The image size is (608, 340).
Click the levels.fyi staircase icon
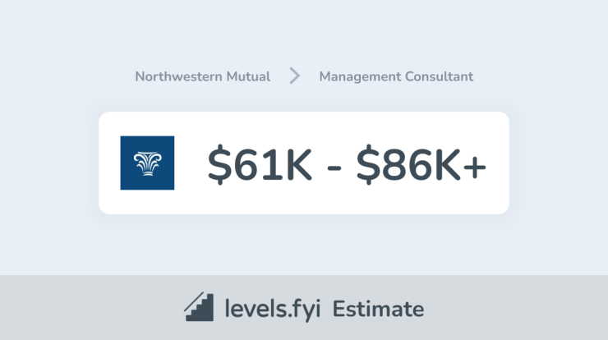199,306
